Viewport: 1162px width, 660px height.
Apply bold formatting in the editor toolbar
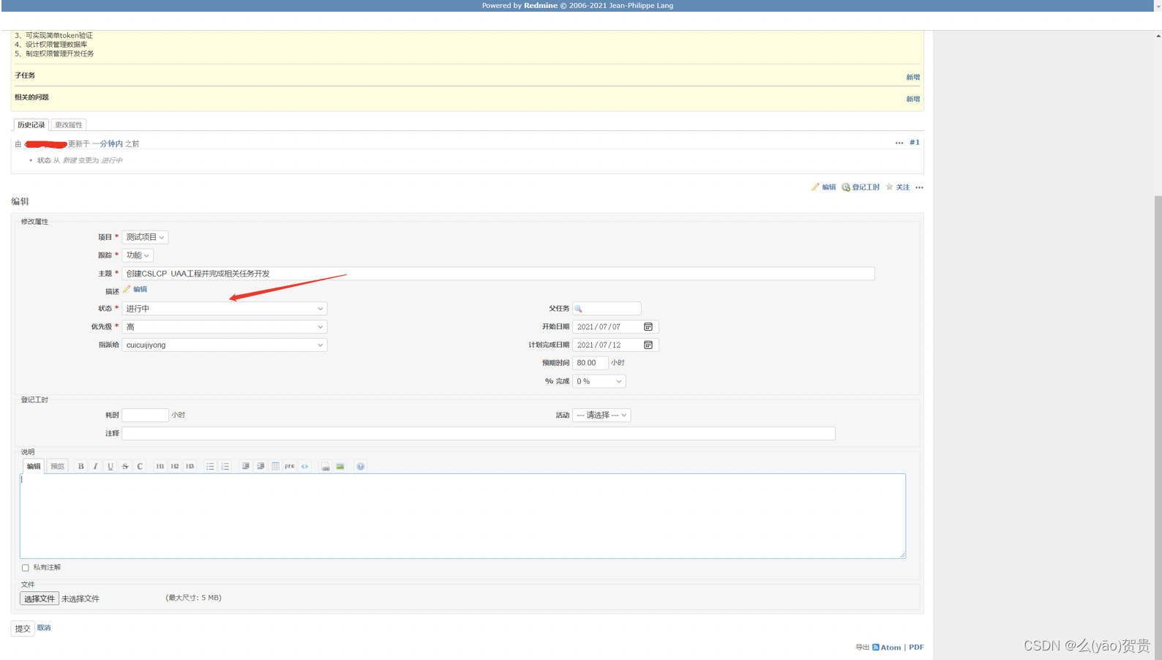(80, 466)
